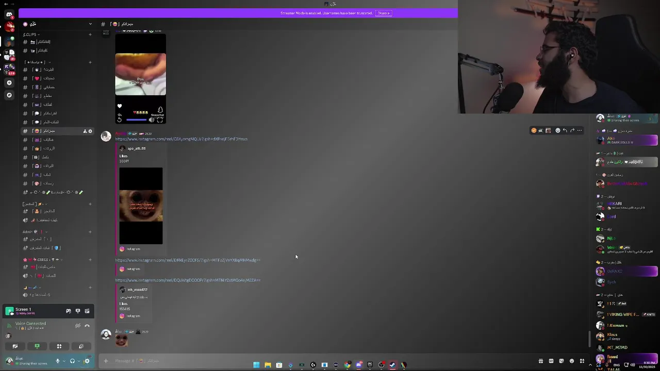Open Instagram reel link DRkEyrZCCF5
This screenshot has width=660, height=371.
tap(188, 260)
